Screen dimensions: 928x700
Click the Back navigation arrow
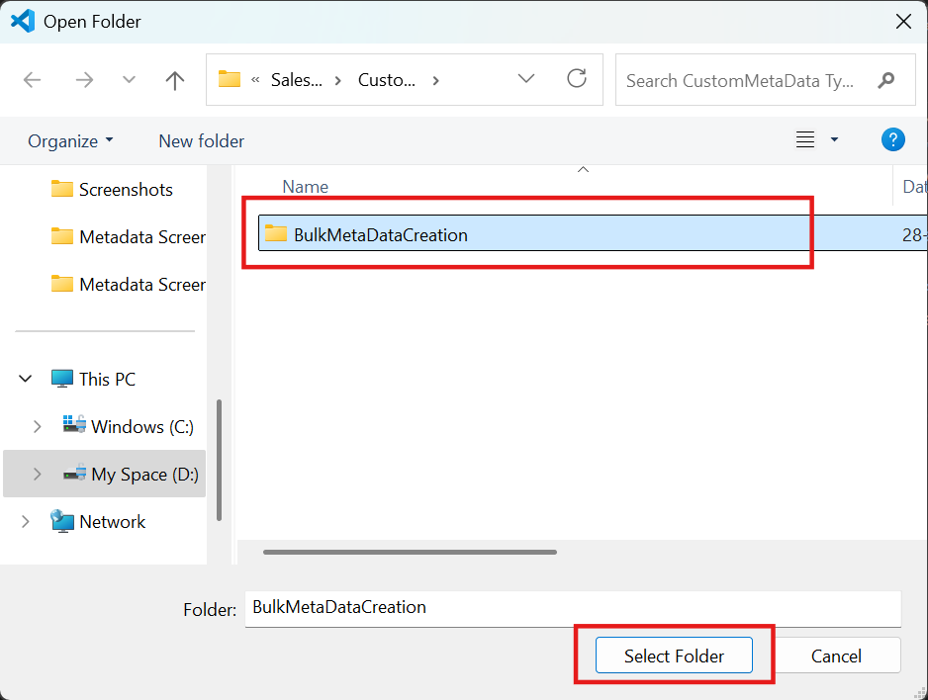click(x=33, y=80)
